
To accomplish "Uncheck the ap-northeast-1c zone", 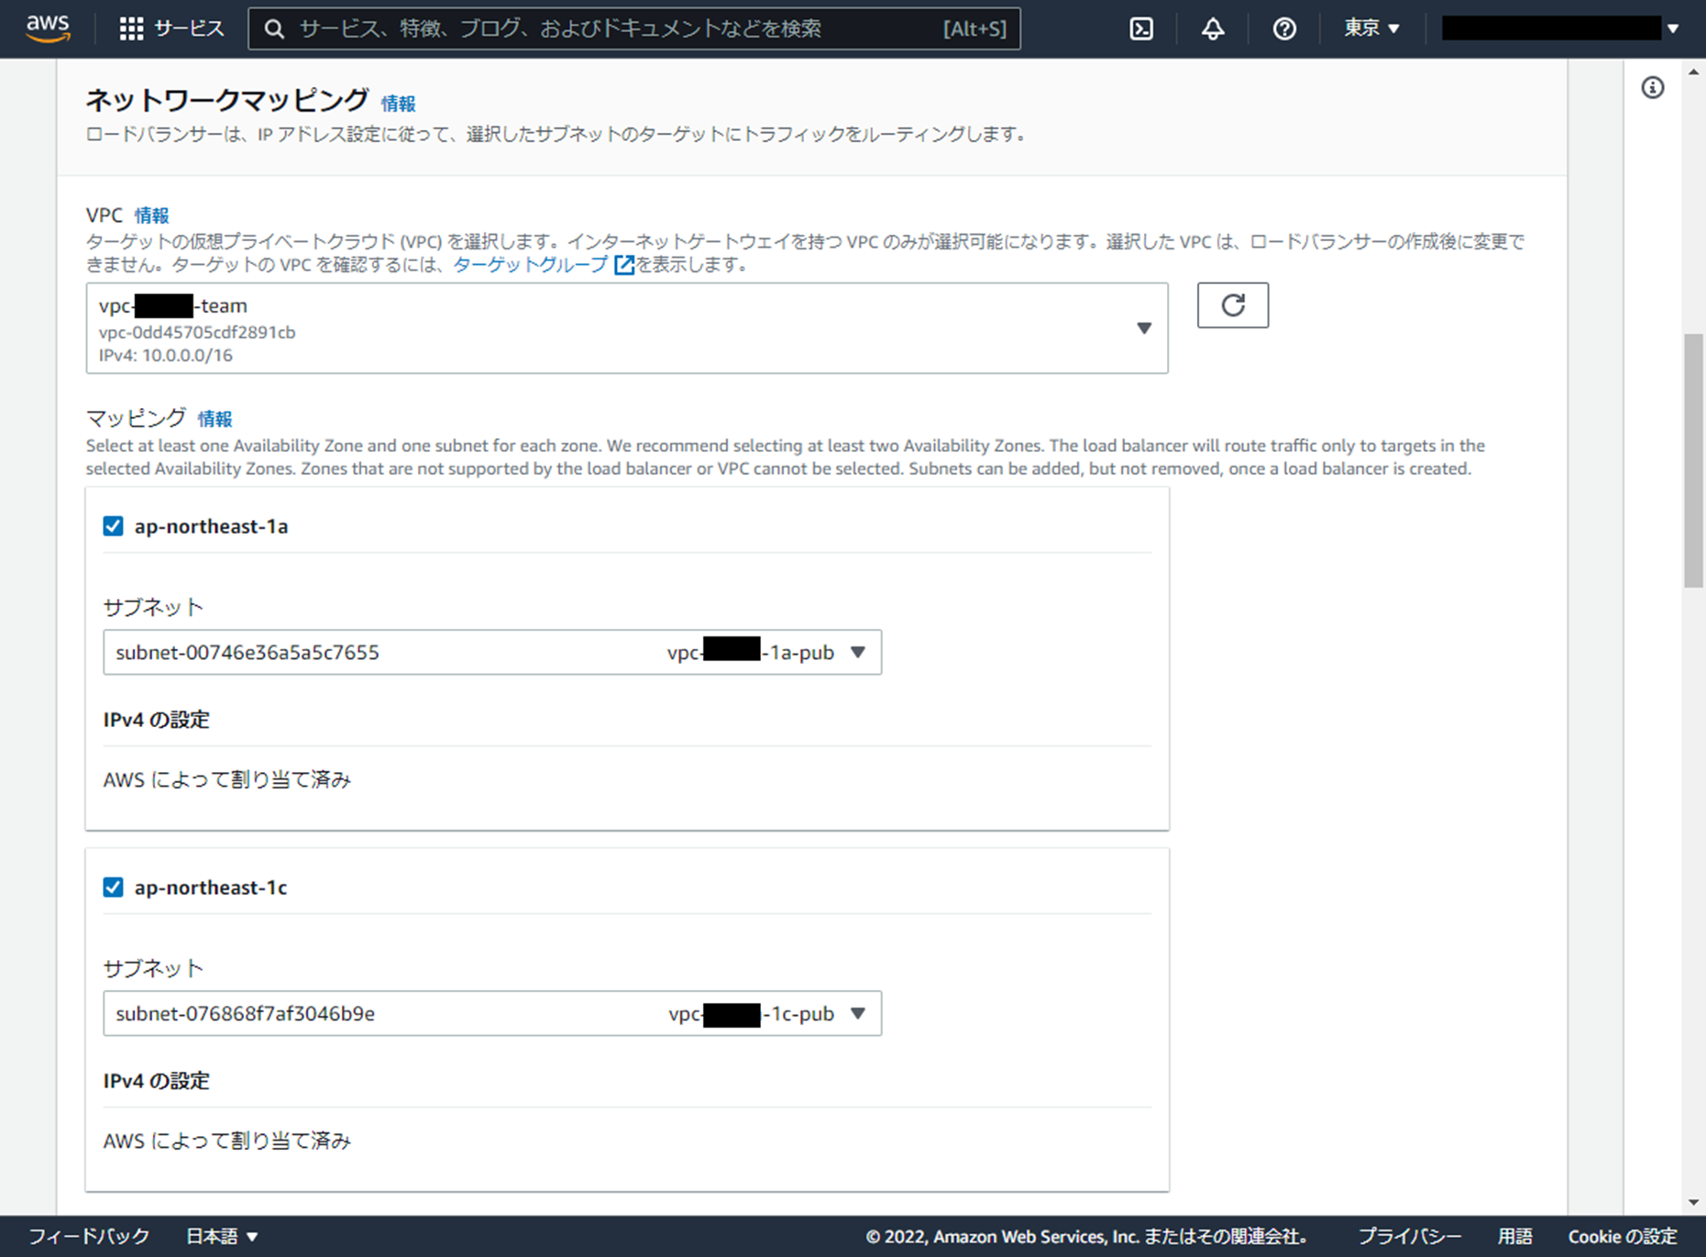I will (x=113, y=888).
